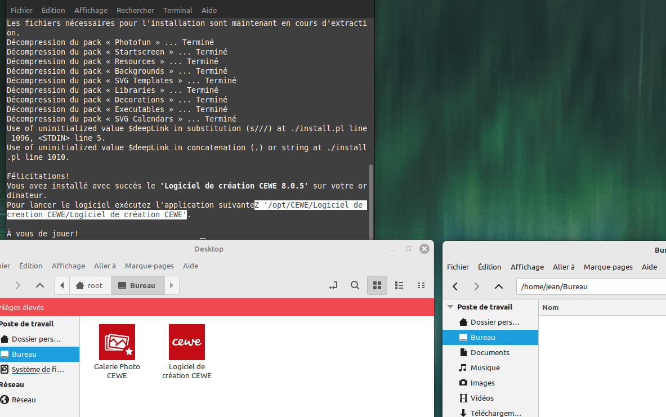Open the Terminal menu in the terminal window
Image resolution: width=666 pixels, height=417 pixels.
coord(177,10)
